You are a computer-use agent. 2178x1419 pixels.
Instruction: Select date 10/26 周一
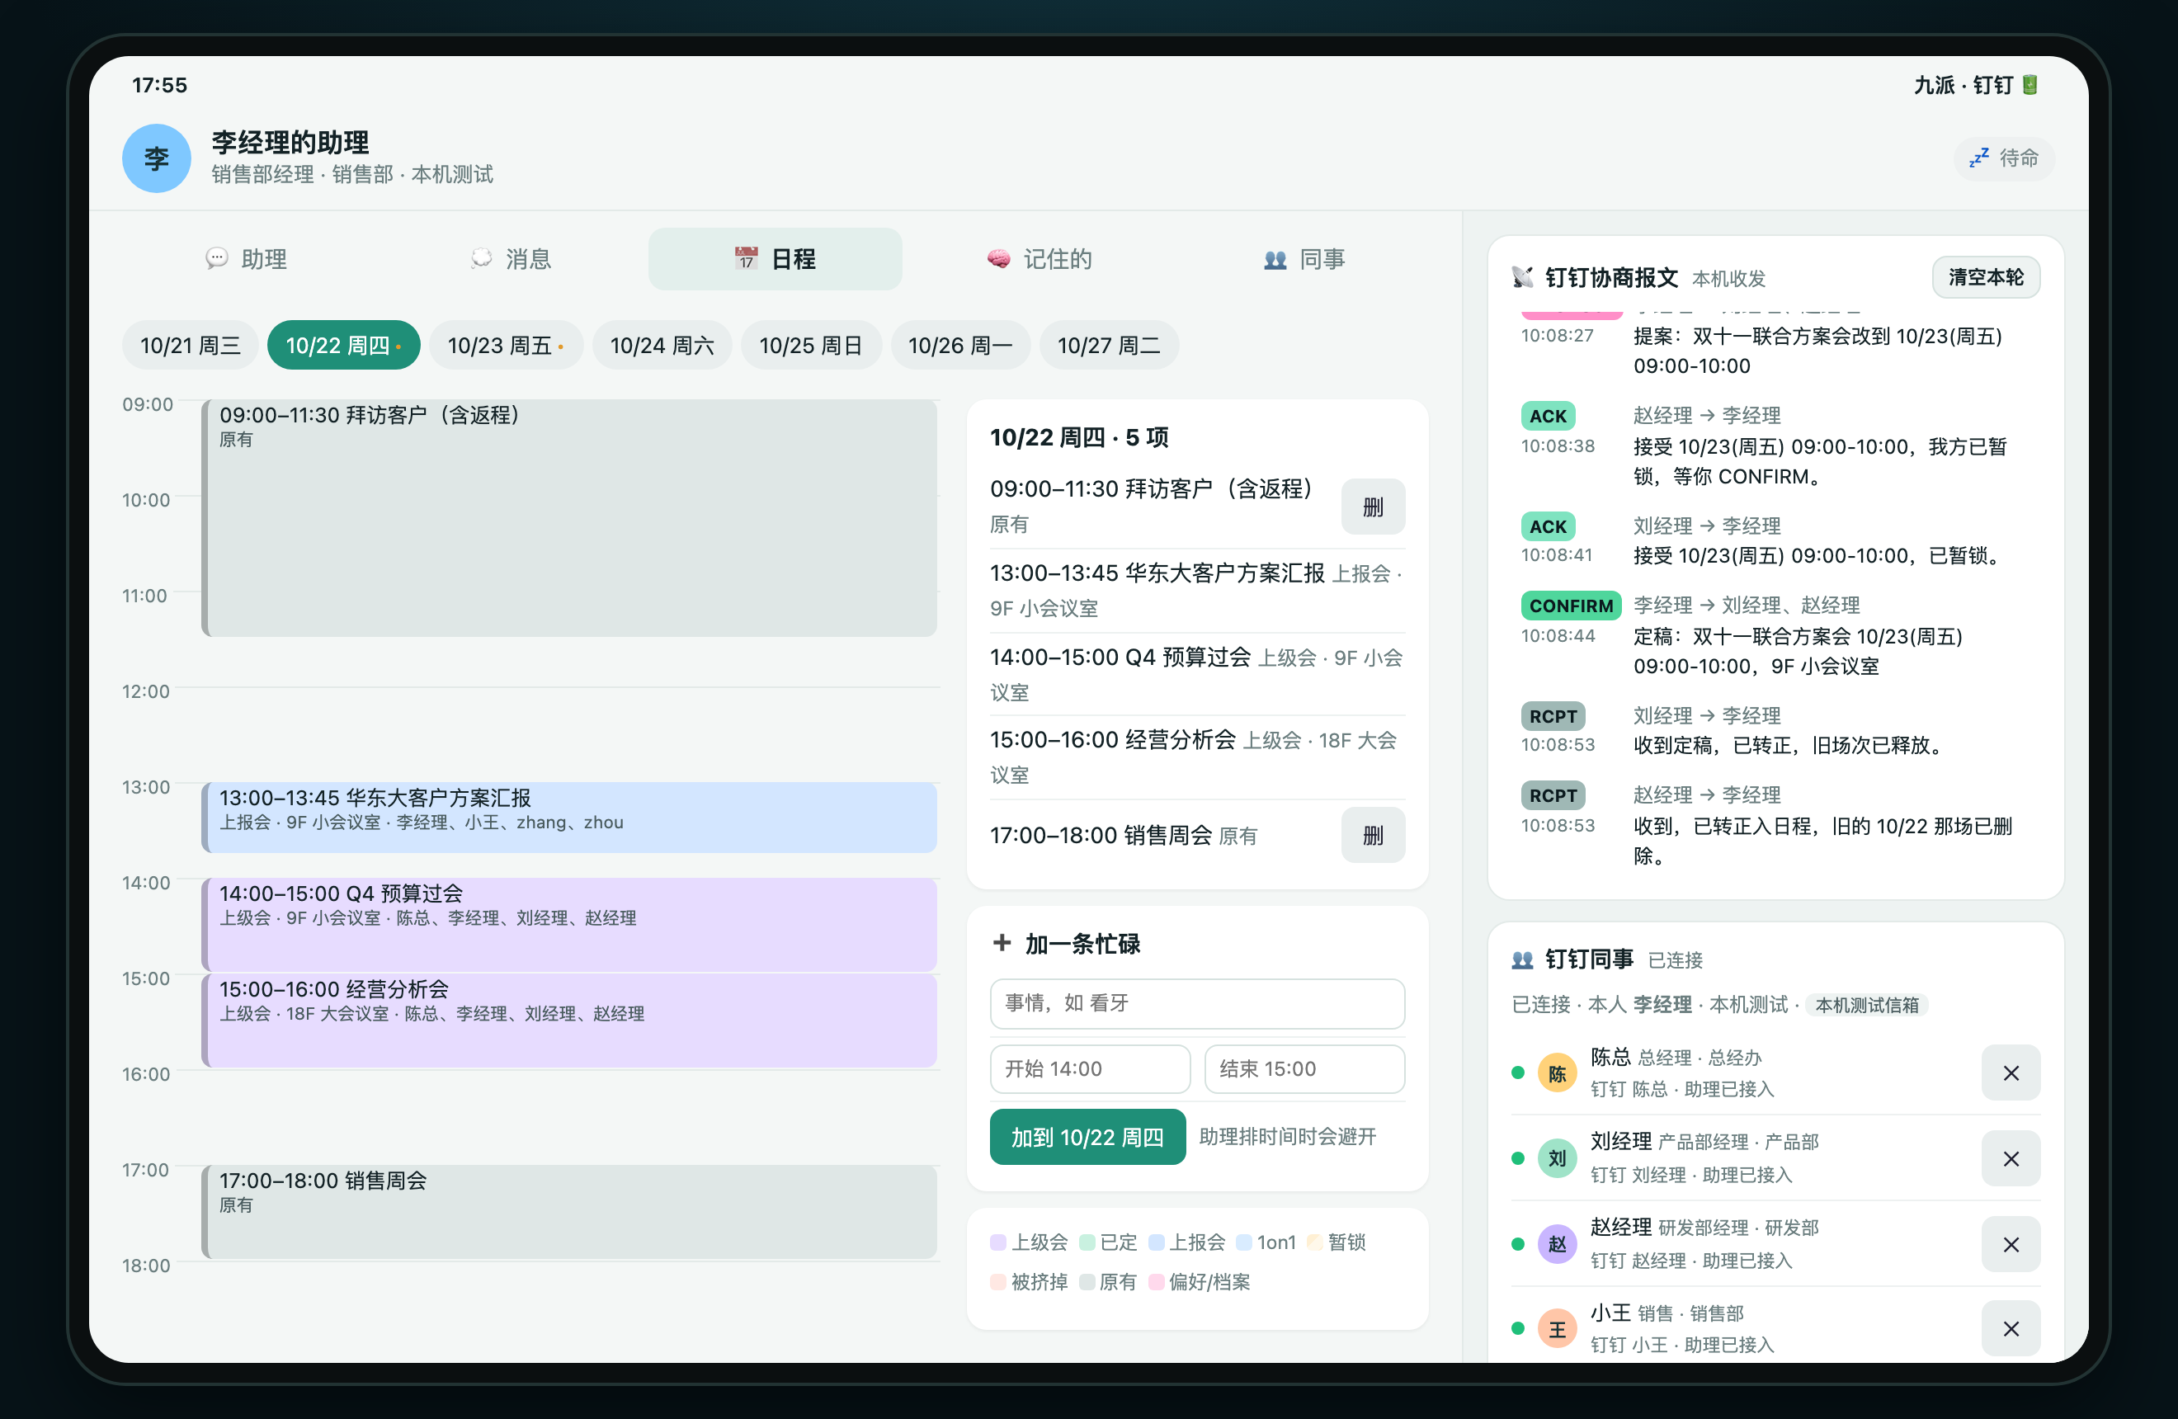(960, 346)
